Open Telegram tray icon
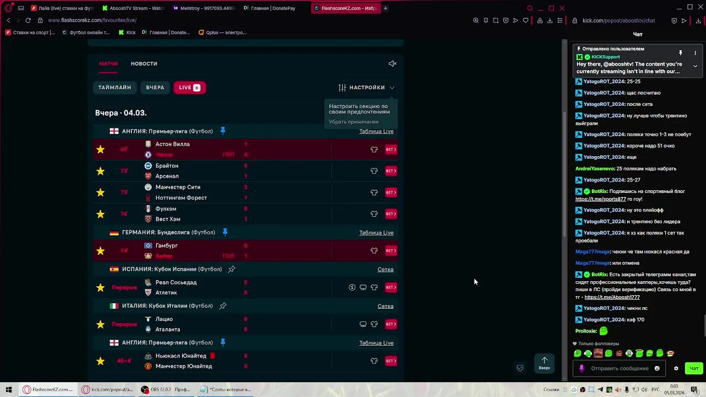The image size is (706, 397). [x=601, y=390]
